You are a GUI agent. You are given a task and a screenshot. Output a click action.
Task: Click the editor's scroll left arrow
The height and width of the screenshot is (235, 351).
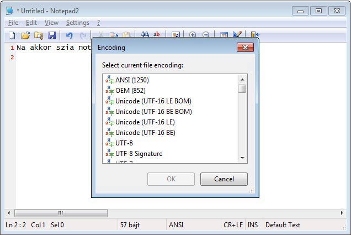pos(9,213)
